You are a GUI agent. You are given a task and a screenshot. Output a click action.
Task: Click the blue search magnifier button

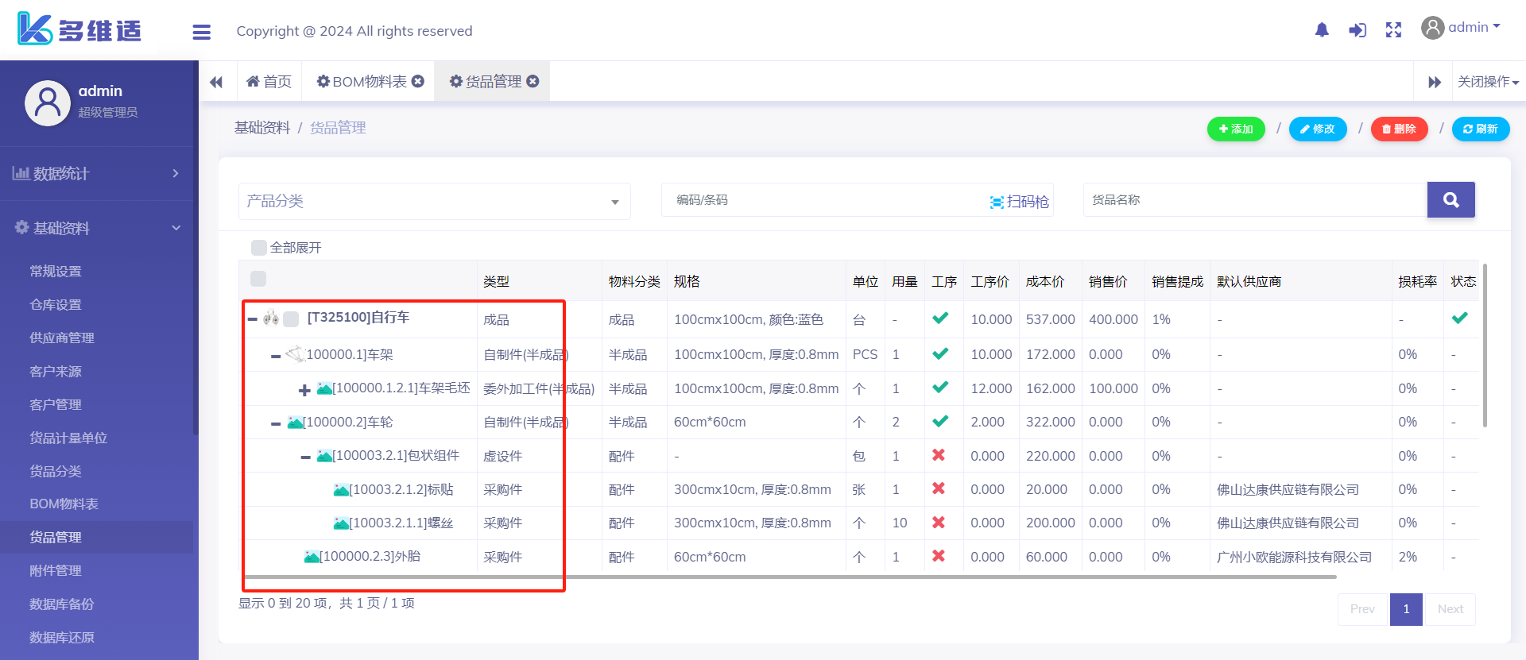[x=1450, y=200]
